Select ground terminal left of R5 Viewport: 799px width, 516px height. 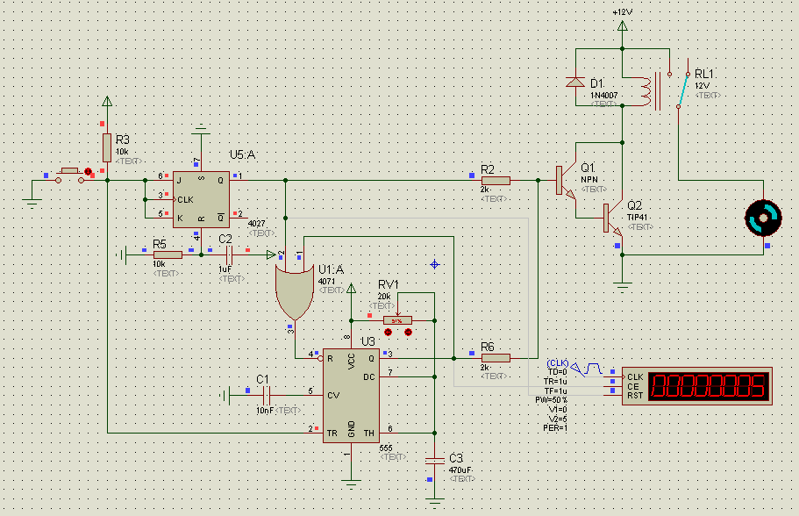click(x=121, y=254)
